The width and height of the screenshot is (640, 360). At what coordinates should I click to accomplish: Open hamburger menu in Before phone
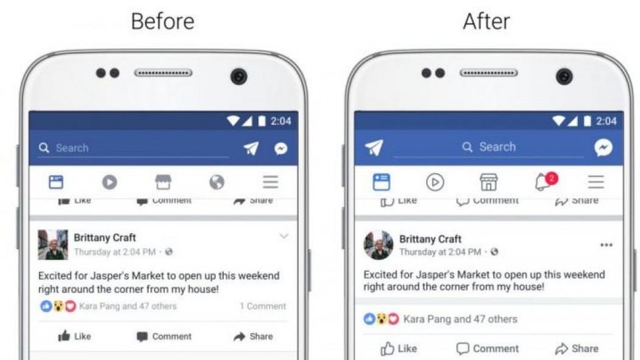pos(270,182)
